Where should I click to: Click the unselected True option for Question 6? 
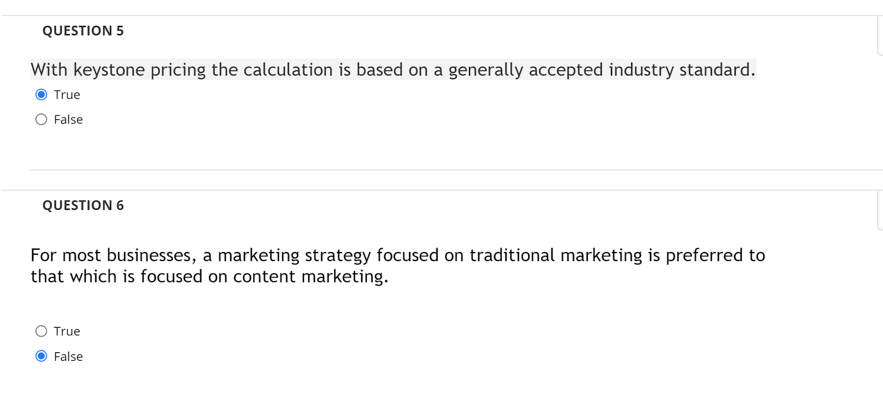tap(41, 331)
